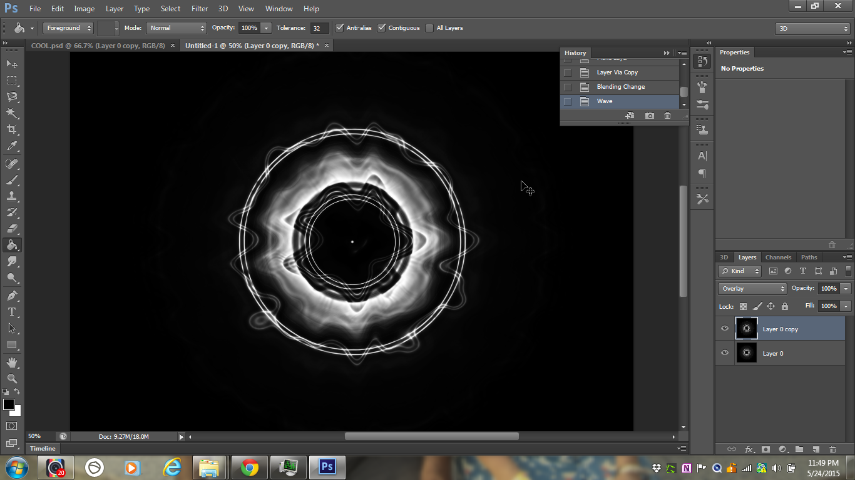This screenshot has height=480, width=855.
Task: Open the Image menu
Action: (84, 9)
